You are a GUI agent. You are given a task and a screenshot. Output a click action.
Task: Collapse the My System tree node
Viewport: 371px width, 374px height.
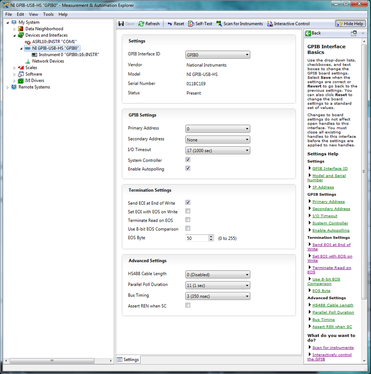pos(7,22)
